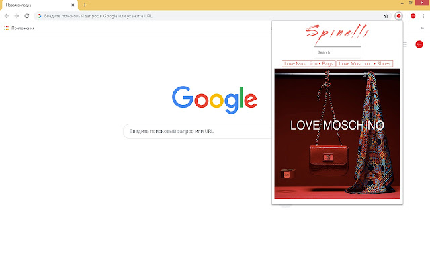The height and width of the screenshot is (269, 430).
Task: Bookmark this page with the star icon
Action: pos(386,16)
